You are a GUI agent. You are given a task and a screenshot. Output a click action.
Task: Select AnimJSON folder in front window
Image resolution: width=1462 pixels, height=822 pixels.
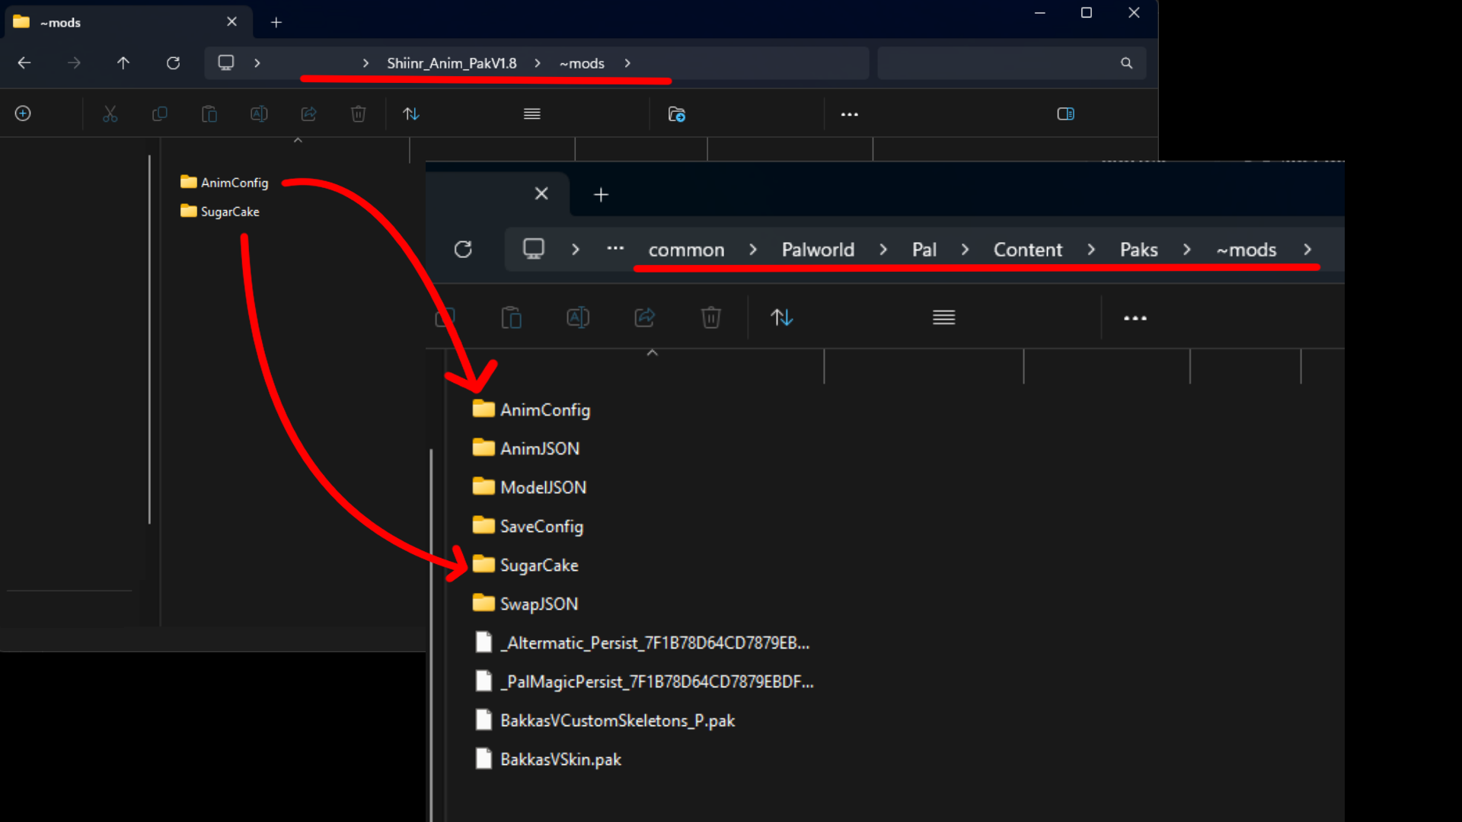click(x=526, y=448)
